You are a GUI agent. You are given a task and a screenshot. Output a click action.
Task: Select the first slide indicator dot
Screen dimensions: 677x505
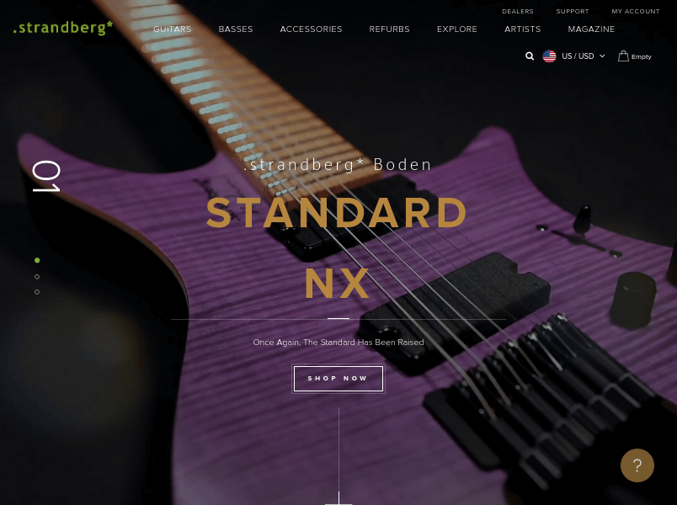(37, 260)
